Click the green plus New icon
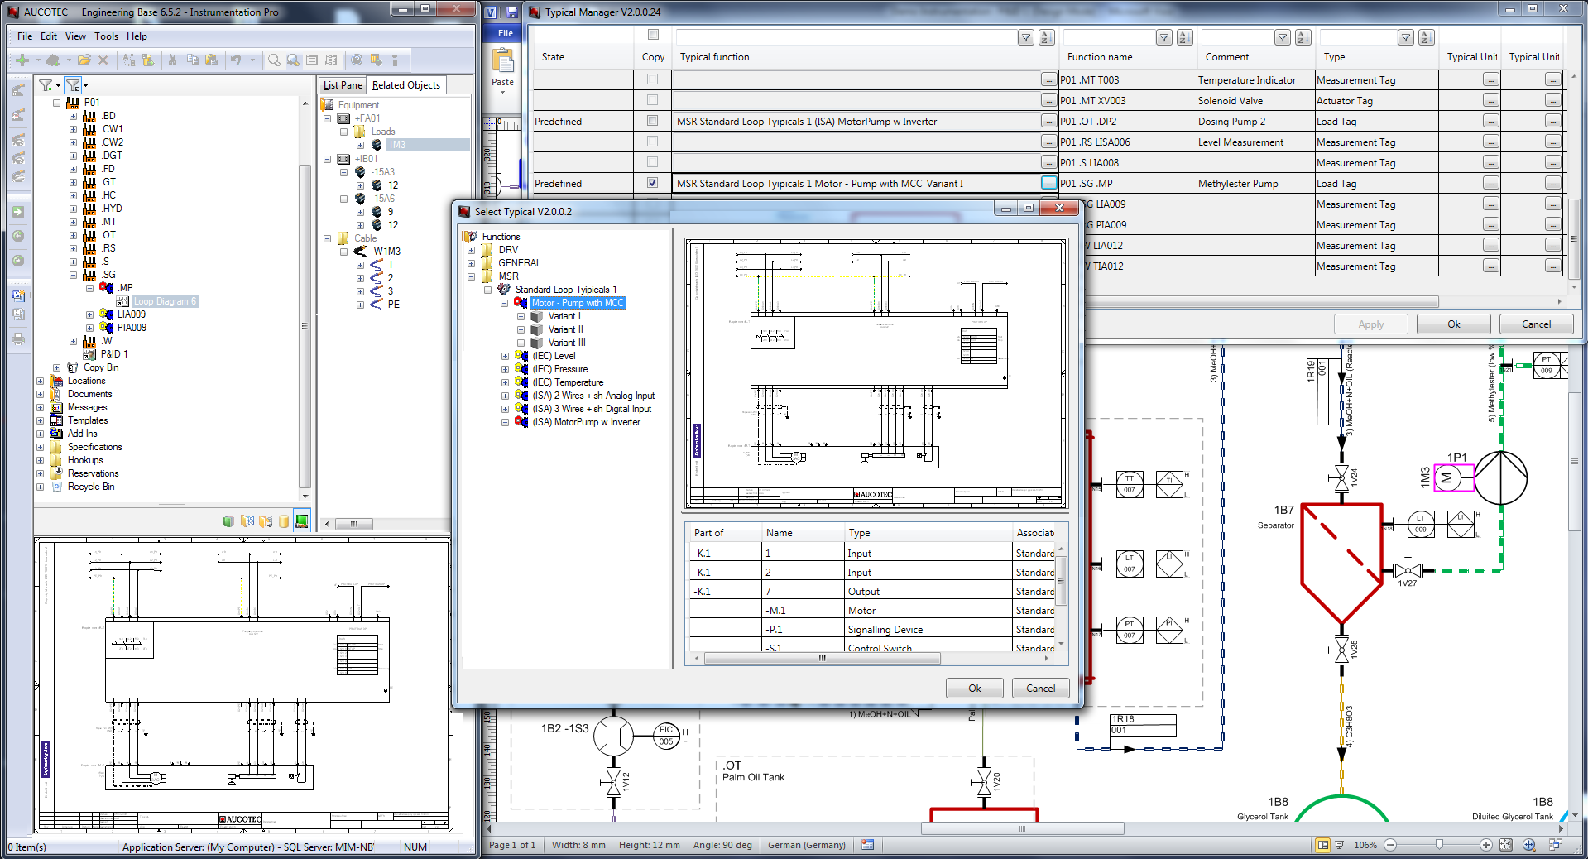This screenshot has width=1588, height=859. click(x=22, y=60)
